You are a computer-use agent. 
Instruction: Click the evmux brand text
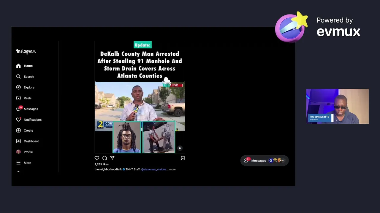click(338, 32)
